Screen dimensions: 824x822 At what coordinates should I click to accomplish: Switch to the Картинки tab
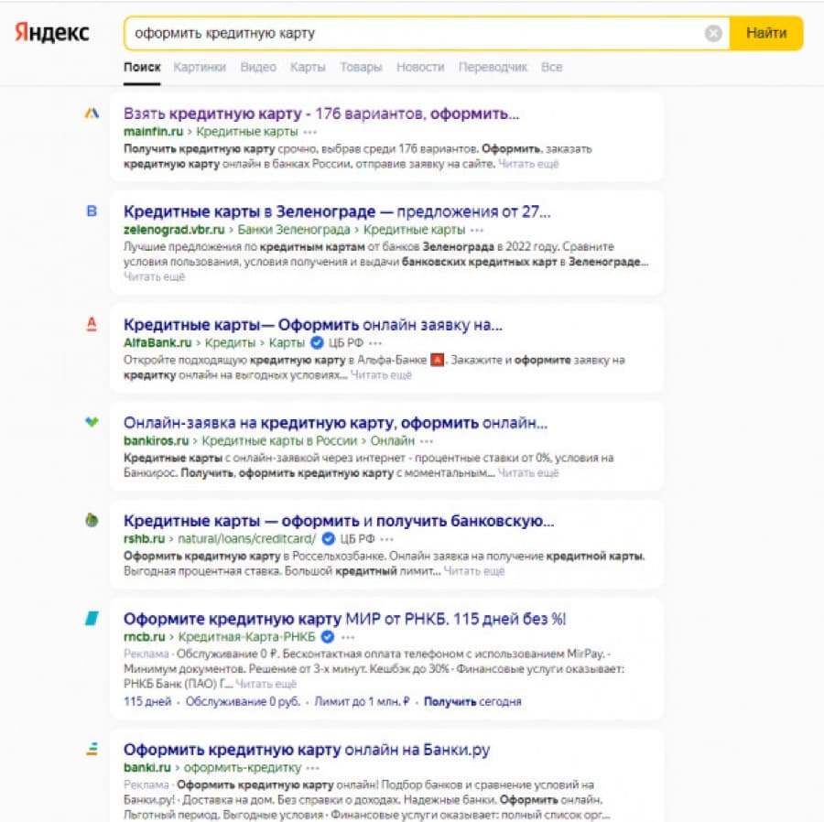click(200, 67)
